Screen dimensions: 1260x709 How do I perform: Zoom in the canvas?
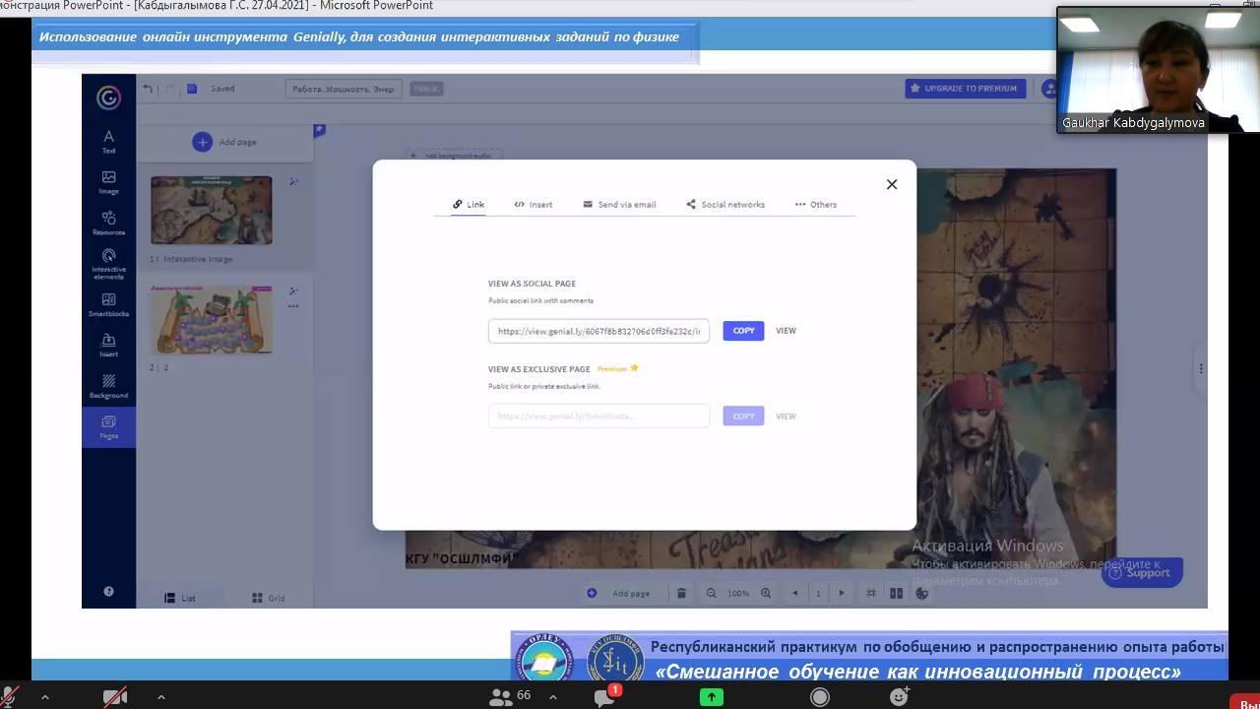[x=766, y=593]
